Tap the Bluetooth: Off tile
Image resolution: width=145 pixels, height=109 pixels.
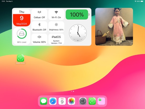[x=39, y=27]
